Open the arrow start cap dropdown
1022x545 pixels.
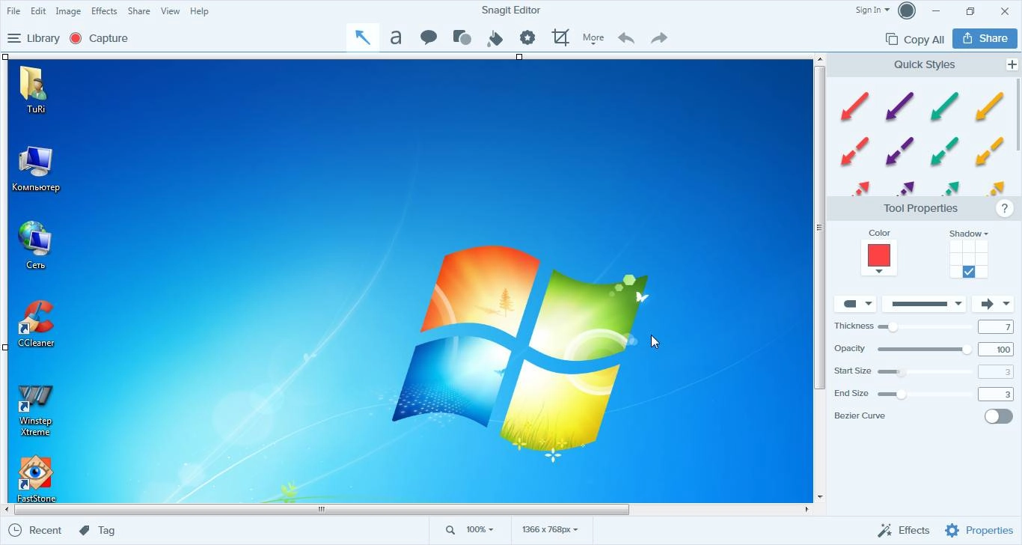coord(855,304)
